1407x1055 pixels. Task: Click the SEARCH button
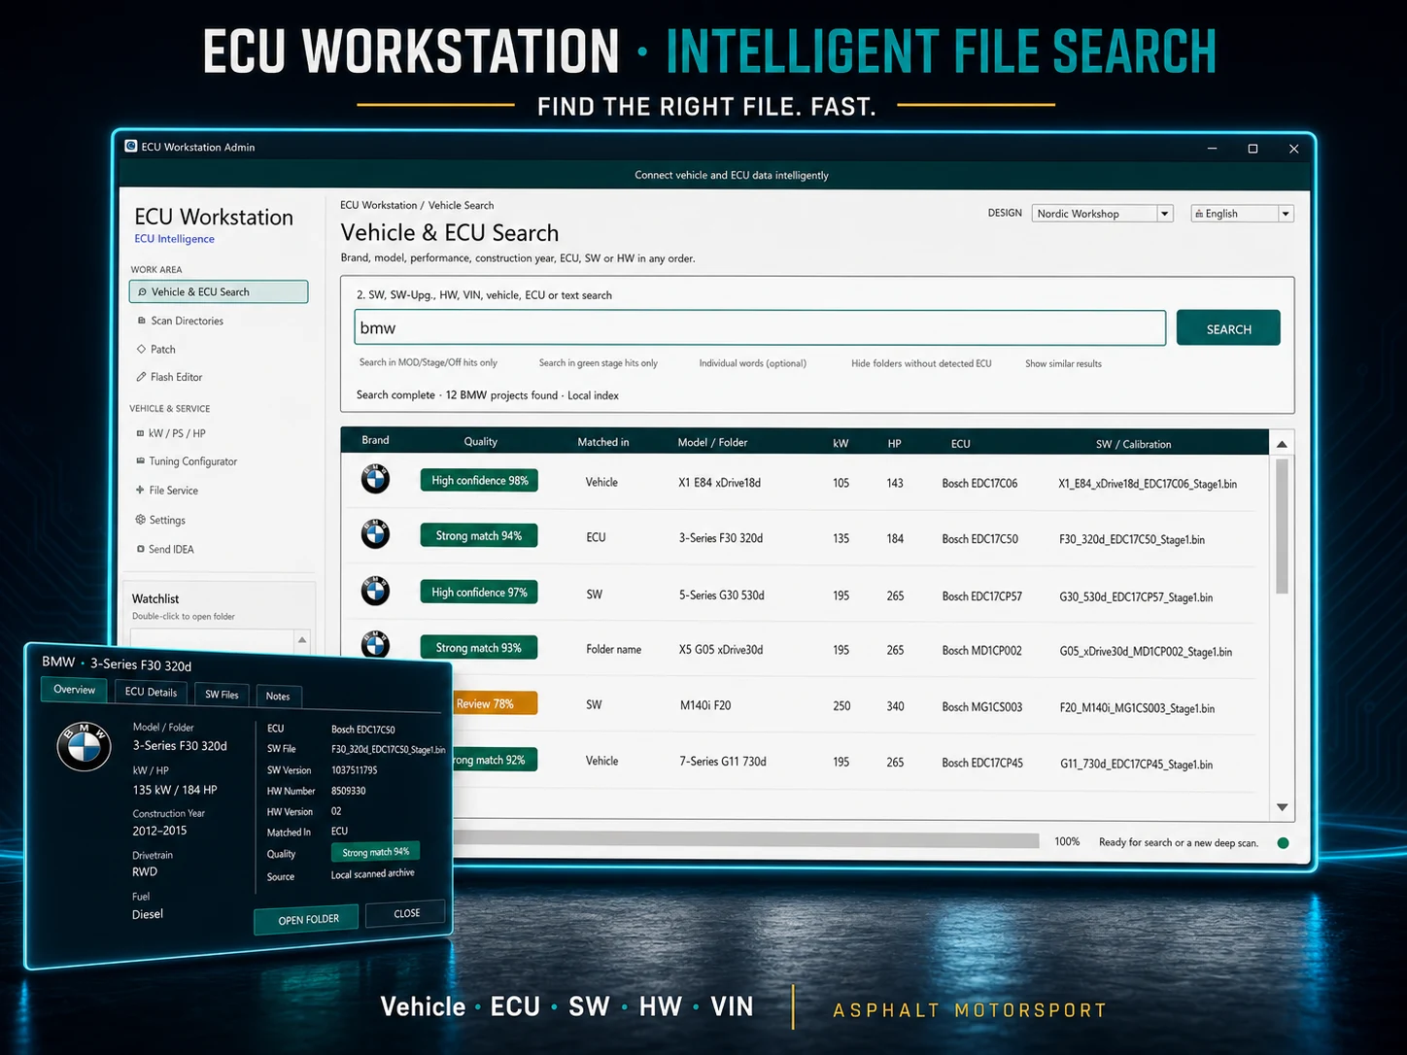(x=1228, y=328)
